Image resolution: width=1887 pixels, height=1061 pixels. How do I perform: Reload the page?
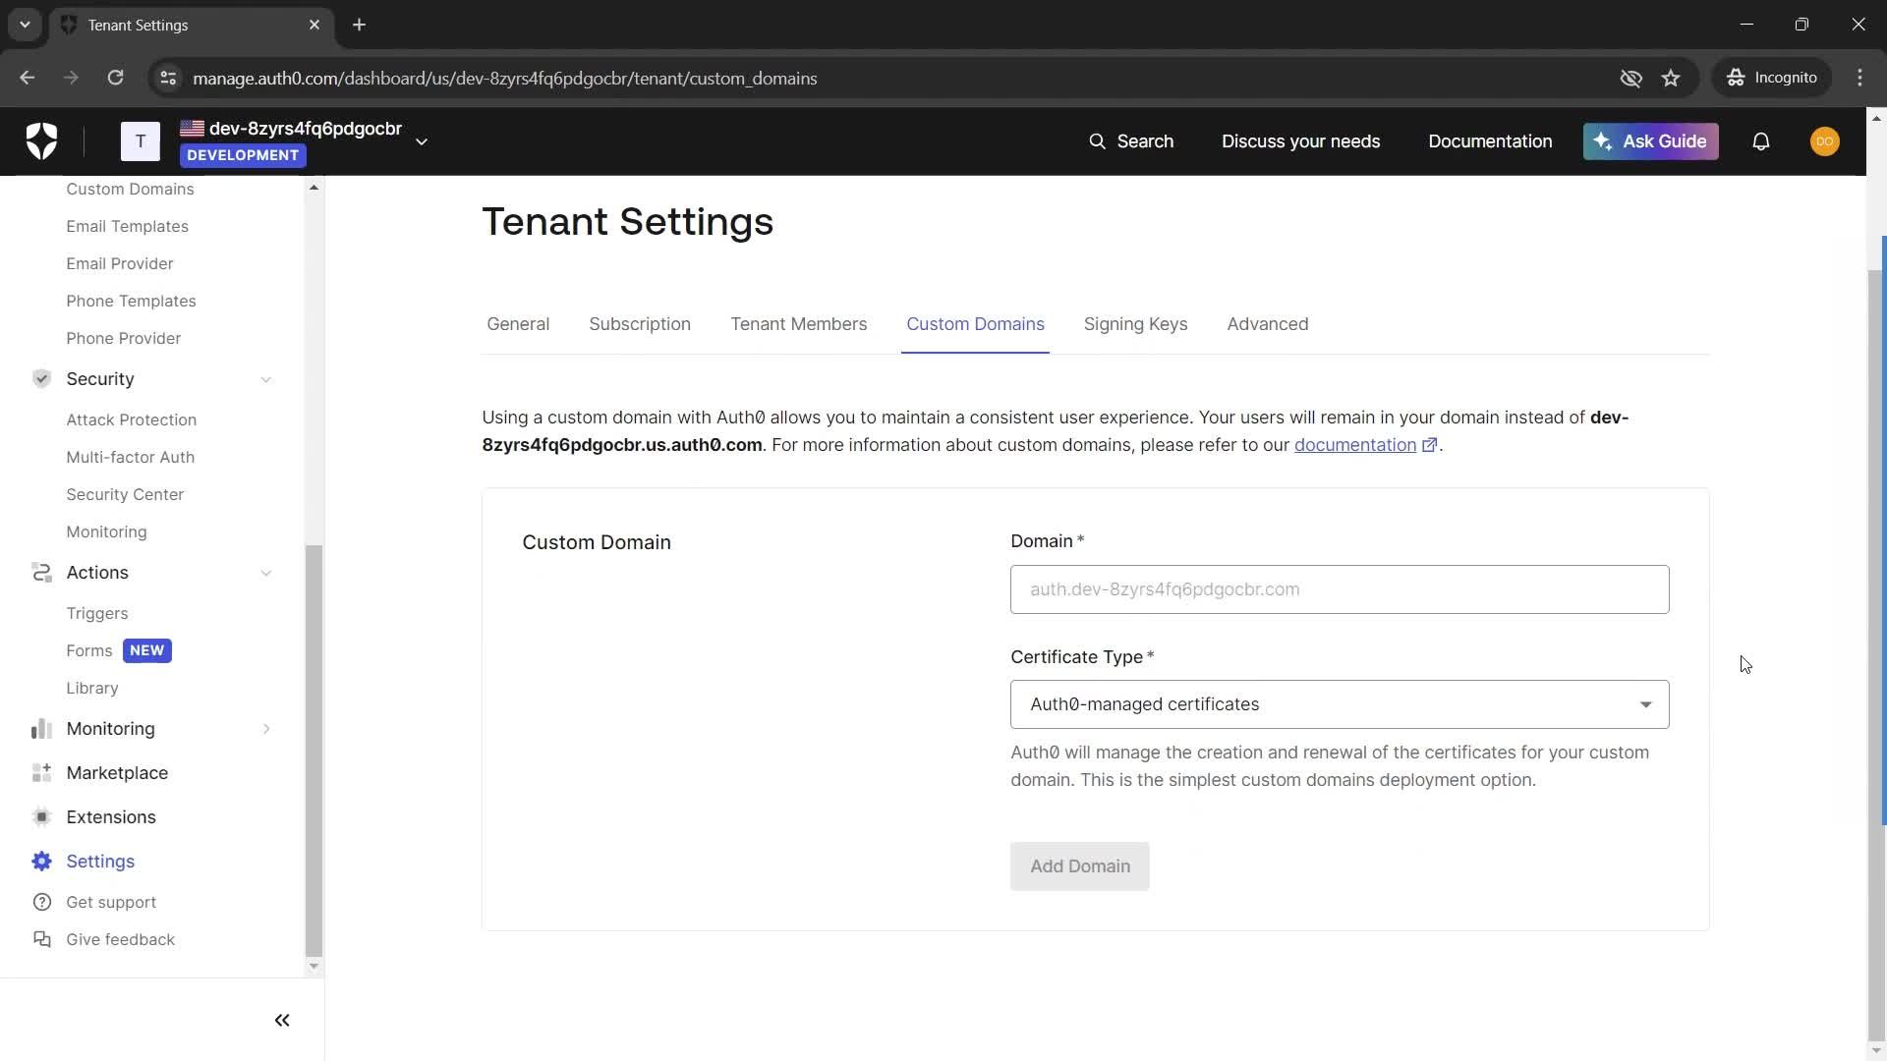[x=115, y=78]
